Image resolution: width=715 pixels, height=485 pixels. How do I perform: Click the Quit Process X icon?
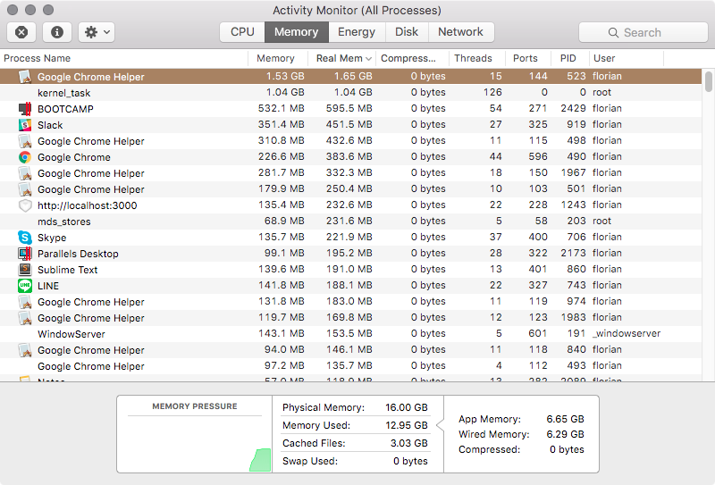pos(21,32)
